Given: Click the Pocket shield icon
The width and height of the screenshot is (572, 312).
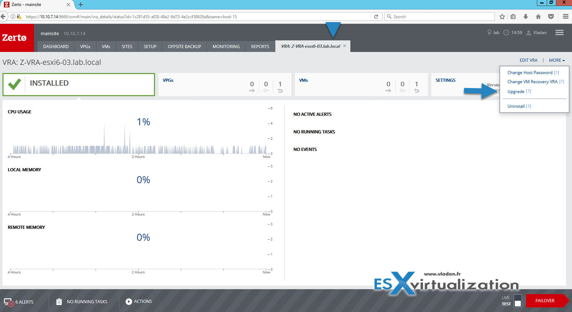Looking at the screenshot, I should [551, 16].
